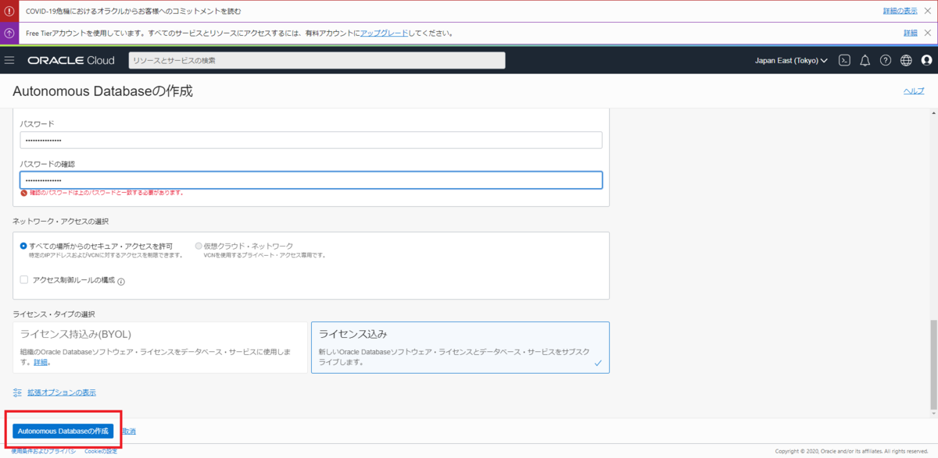Viewport: 938px width, 458px height.
Task: Click the page vertical scrollbar thumb
Action: click(933, 364)
